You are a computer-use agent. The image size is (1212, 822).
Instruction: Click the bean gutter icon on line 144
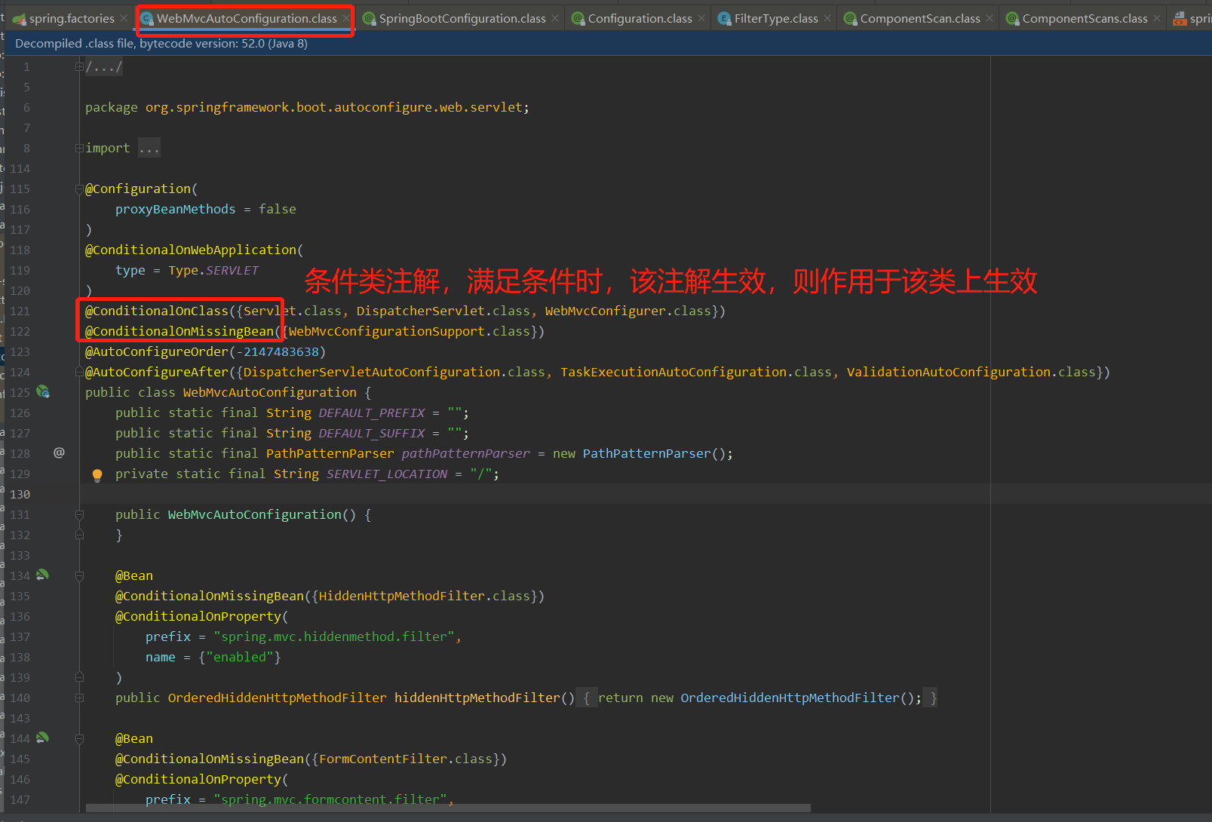[x=42, y=738]
